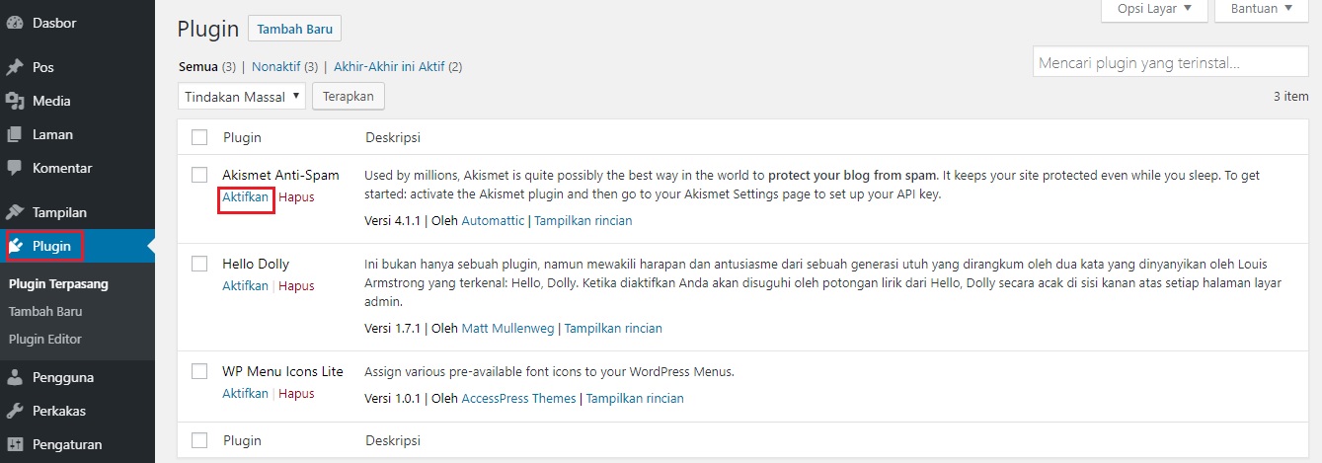Show WP Menu Icons Lite Tampilkan rincian
Viewport: 1322px width, 463px height.
point(635,398)
